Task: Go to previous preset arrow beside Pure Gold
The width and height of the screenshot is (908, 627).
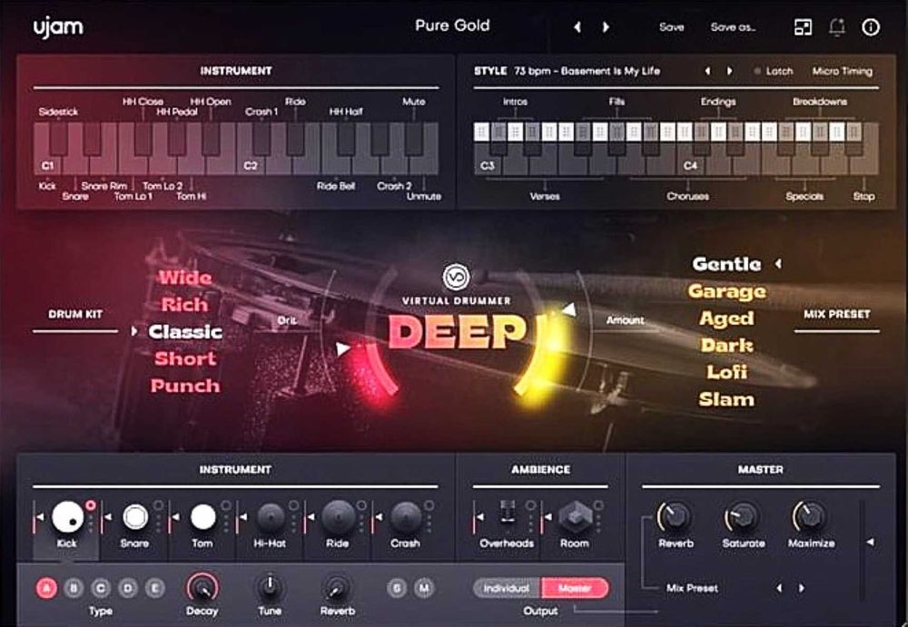Action: pos(577,26)
